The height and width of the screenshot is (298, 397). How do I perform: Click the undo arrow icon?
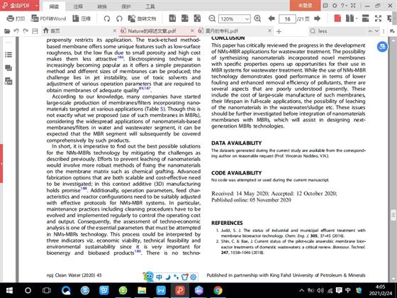(16, 31)
